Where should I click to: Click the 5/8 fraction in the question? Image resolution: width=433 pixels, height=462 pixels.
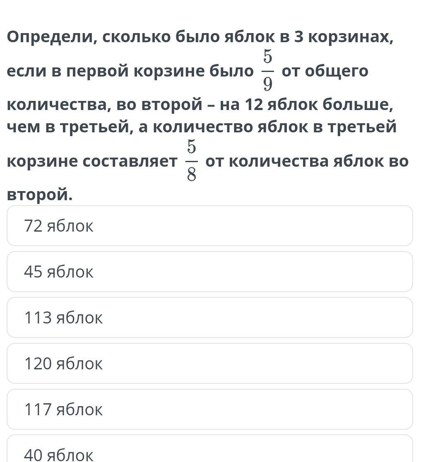(x=191, y=161)
